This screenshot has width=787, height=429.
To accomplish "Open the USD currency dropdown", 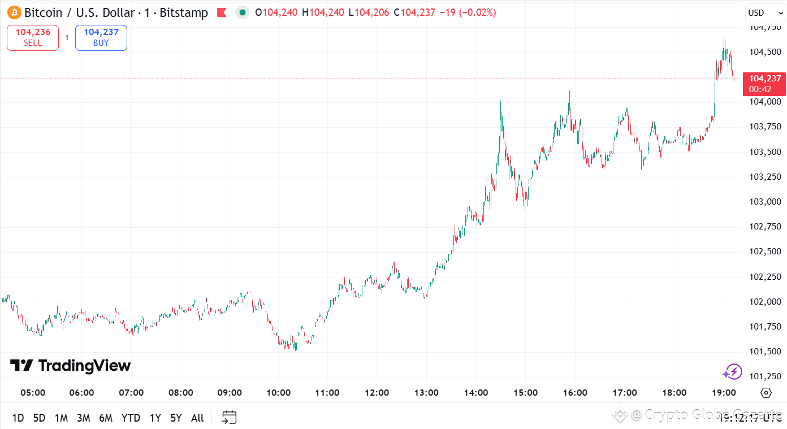I will coord(764,12).
